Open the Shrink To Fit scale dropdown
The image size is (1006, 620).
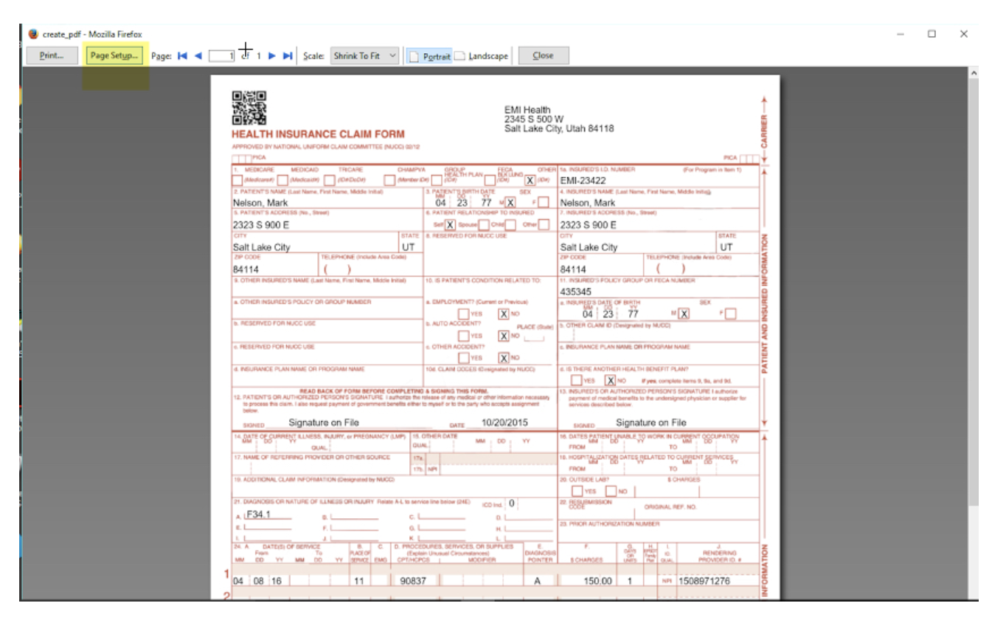point(365,55)
